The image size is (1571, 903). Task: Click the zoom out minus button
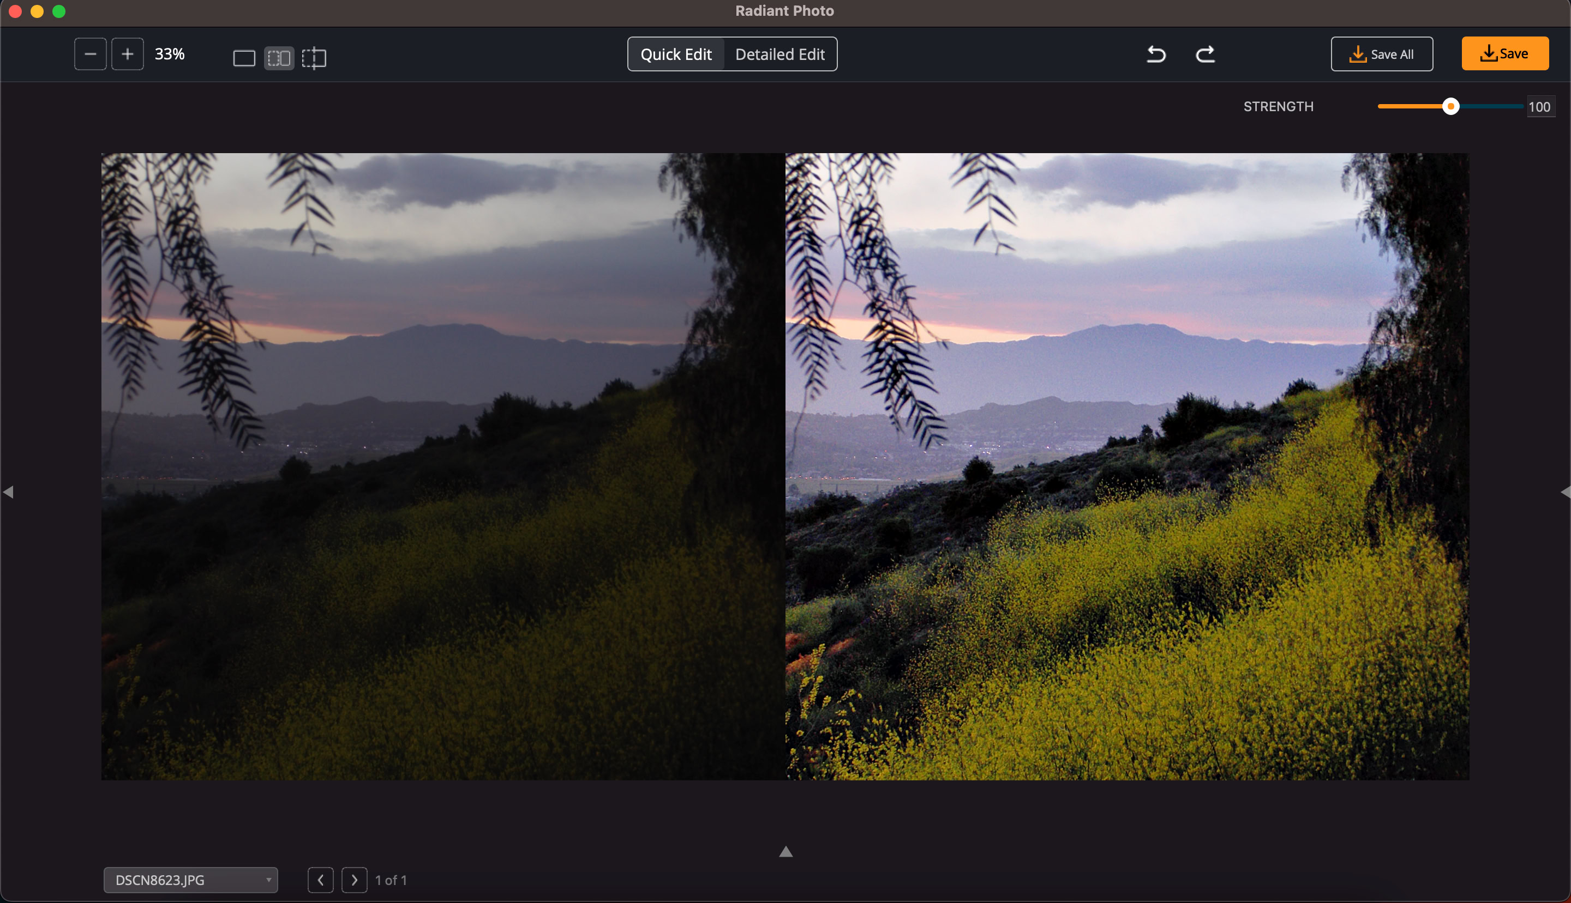point(90,54)
